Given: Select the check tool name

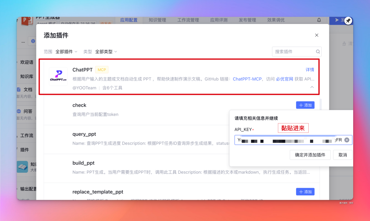Looking at the screenshot, I should 79,105.
